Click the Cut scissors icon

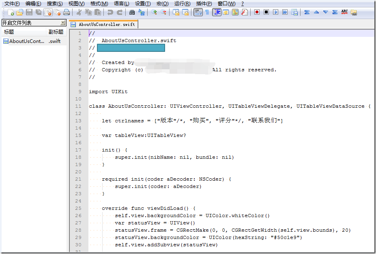coord(79,12)
